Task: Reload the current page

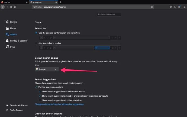Action: pos(11,7)
